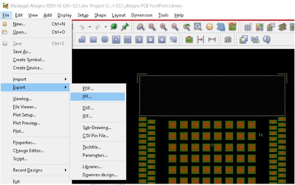Click the Help question mark icon

click(x=266, y=39)
